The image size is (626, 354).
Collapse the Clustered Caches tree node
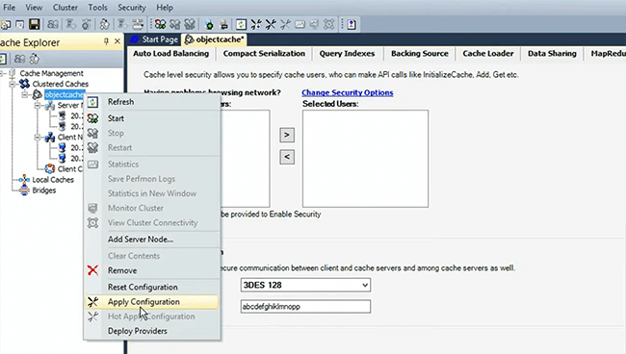tap(12, 84)
